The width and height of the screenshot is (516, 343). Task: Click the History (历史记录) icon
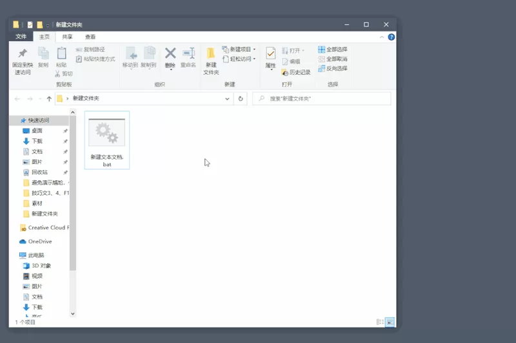pos(285,73)
